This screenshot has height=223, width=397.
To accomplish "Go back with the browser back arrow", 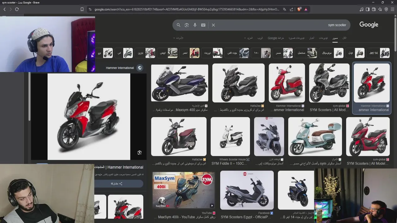I will pos(4,9).
